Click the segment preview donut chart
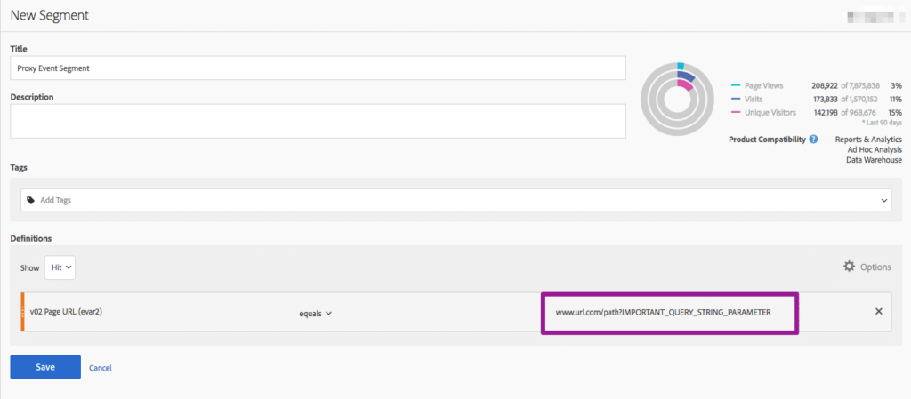The height and width of the screenshot is (399, 911). point(677,98)
